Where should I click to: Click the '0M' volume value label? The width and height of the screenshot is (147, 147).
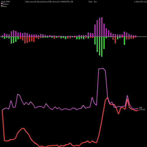pyautogui.click(x=141, y=108)
